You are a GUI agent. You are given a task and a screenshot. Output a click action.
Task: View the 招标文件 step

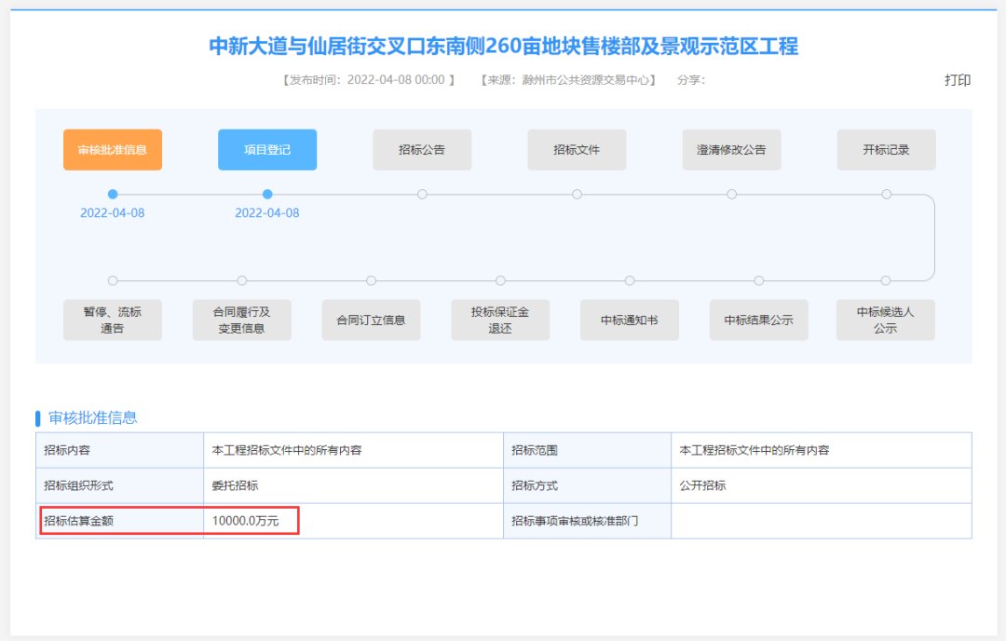(577, 150)
